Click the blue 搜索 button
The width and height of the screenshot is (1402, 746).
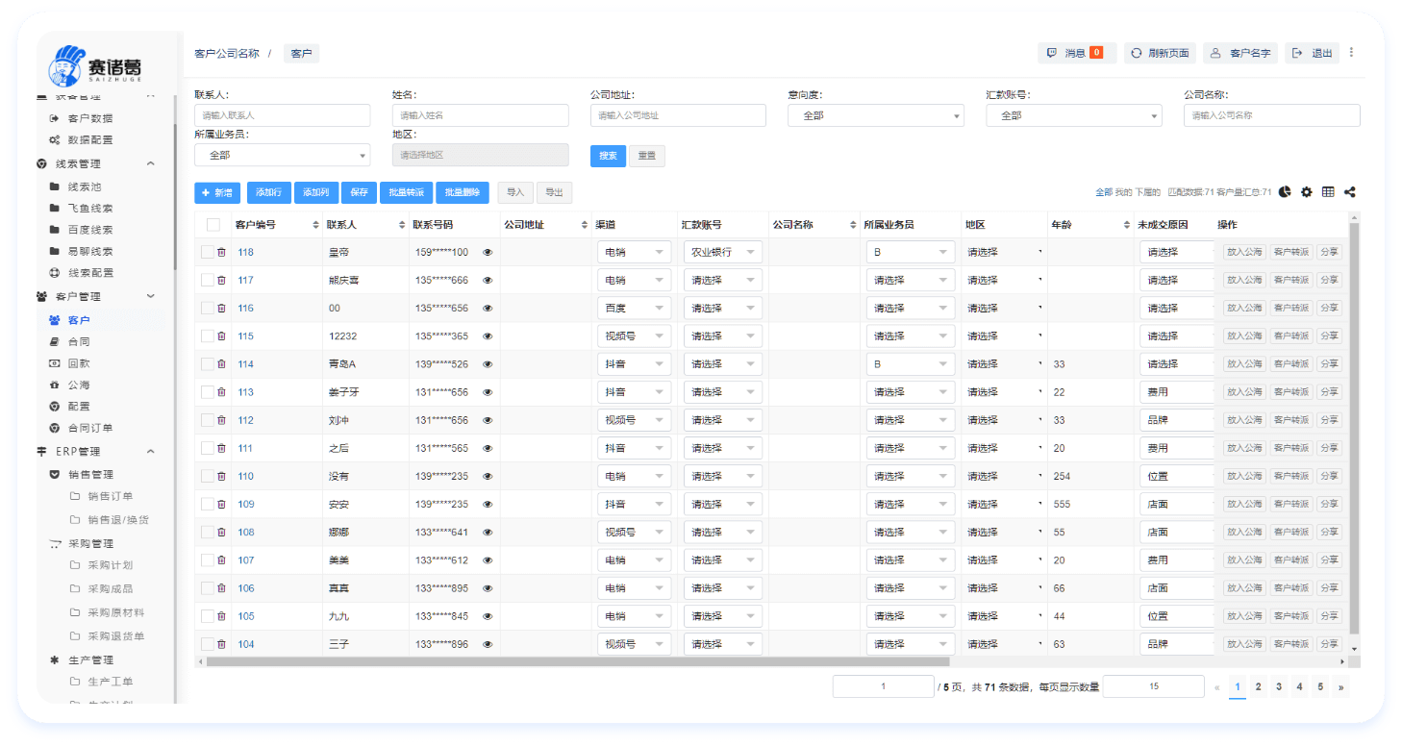pyautogui.click(x=608, y=156)
